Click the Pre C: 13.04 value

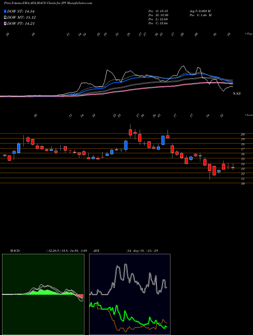coord(158,23)
